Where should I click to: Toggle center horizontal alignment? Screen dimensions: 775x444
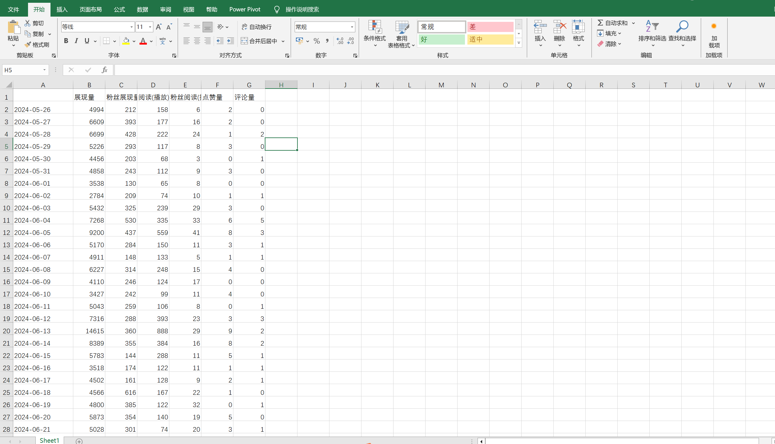click(x=197, y=41)
